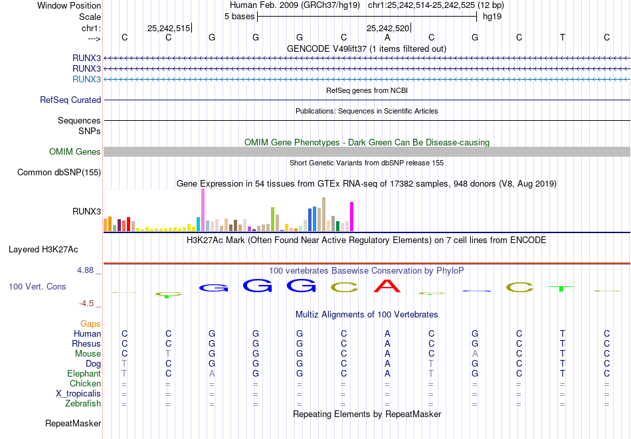Click the SNPs track label

[90, 132]
